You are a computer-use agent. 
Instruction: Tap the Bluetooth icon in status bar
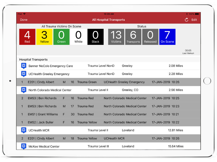(x=187, y=14)
